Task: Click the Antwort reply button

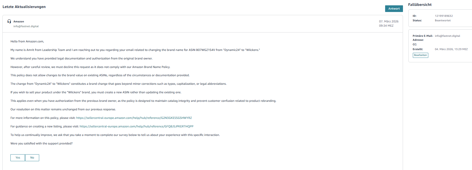Action: point(394,9)
